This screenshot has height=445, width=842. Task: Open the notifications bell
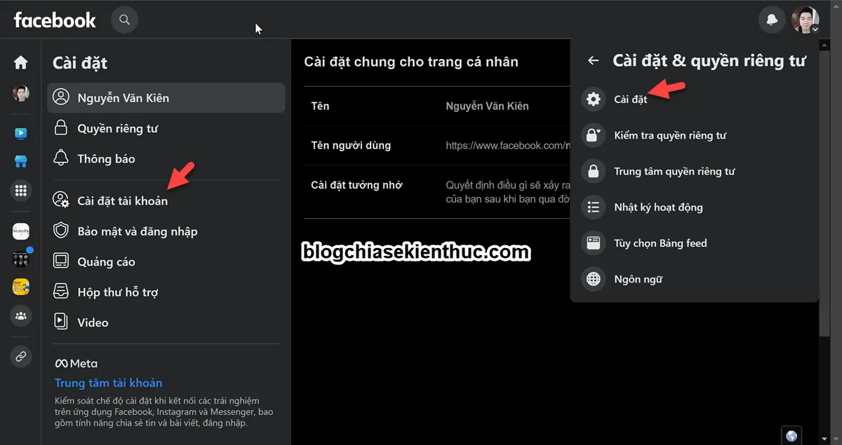point(772,20)
